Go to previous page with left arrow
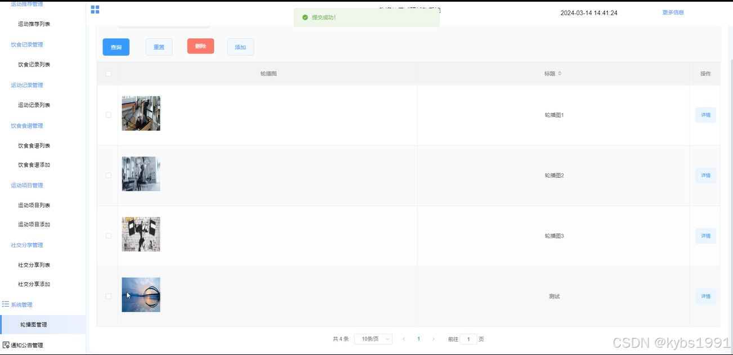The image size is (733, 355). (x=404, y=339)
